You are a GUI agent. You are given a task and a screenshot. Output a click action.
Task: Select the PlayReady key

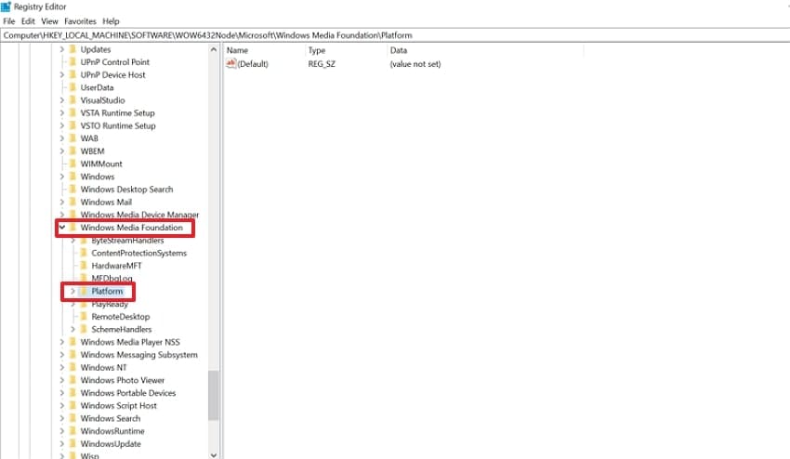110,304
